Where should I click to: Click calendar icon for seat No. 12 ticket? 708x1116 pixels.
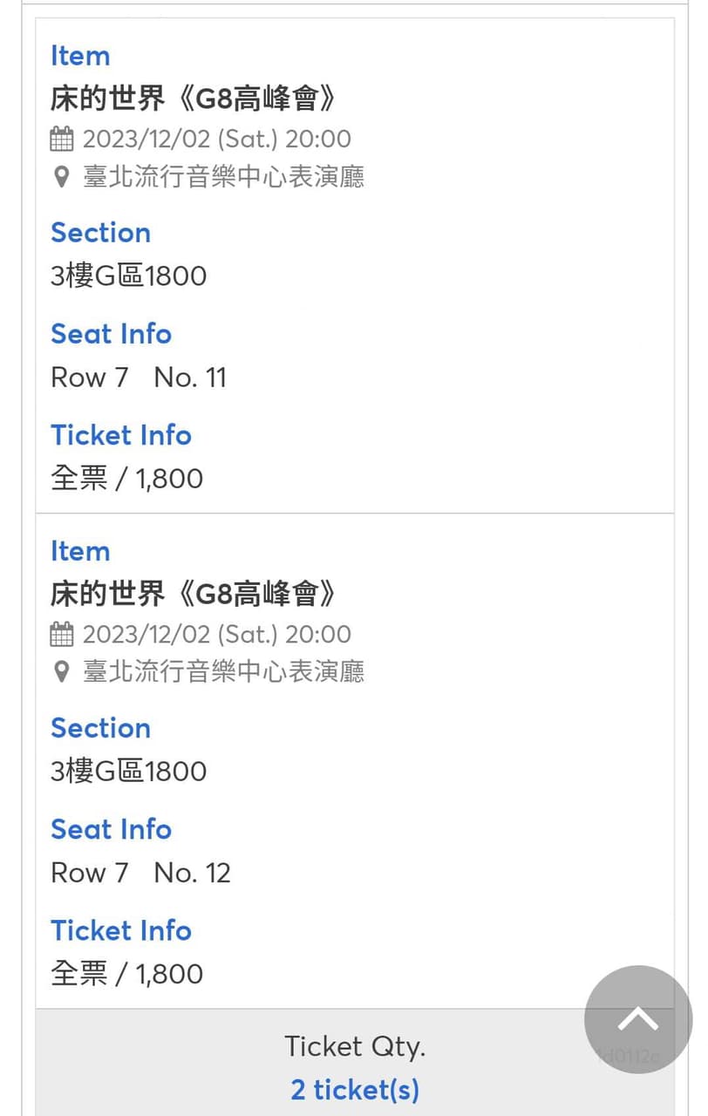click(62, 634)
